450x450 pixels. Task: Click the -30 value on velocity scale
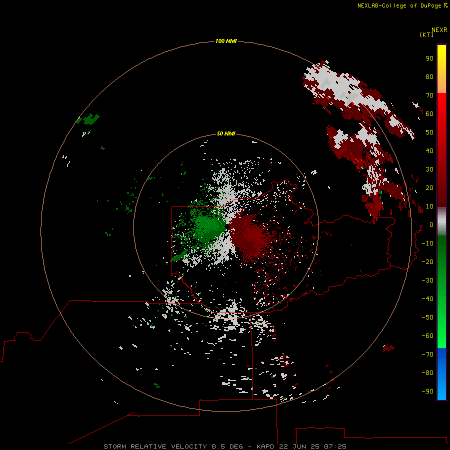(x=427, y=280)
